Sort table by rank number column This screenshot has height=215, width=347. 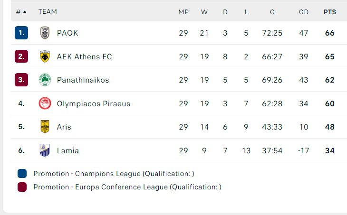(21, 12)
